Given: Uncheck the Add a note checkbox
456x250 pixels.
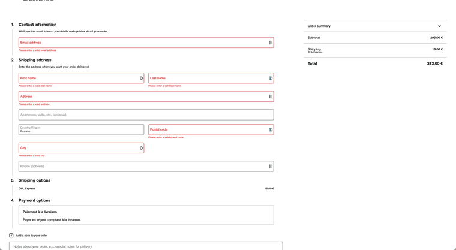Looking at the screenshot, I should [11, 236].
